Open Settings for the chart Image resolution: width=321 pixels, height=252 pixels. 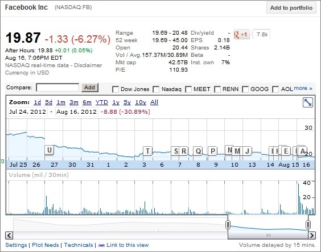tap(16, 245)
